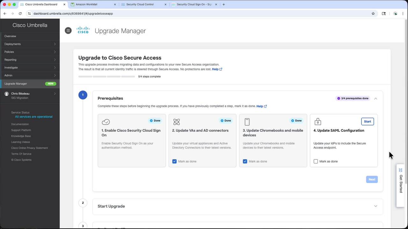Click the hamburger menu icon beside Cisco logo
This screenshot has height=229, width=408.
(x=68, y=31)
